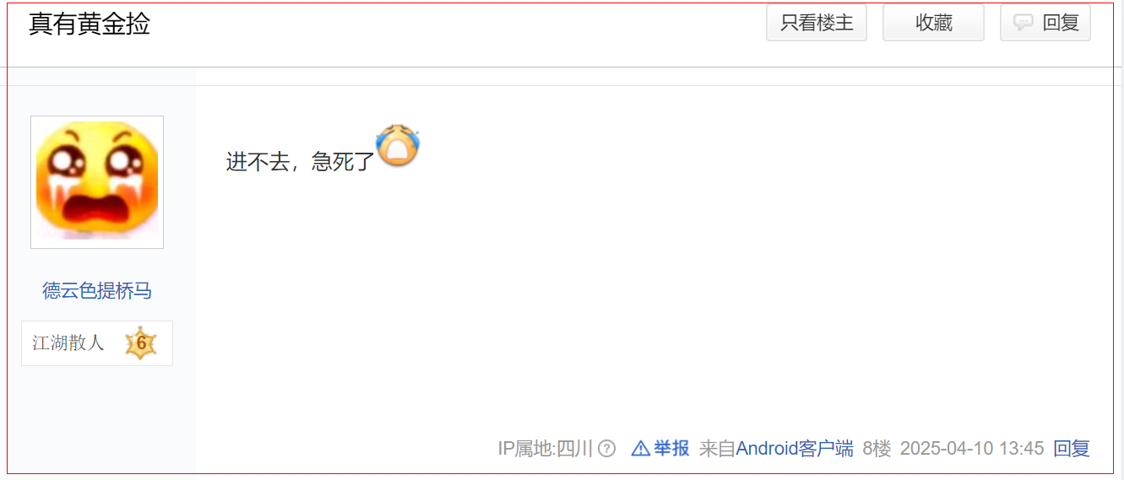The height and width of the screenshot is (480, 1124).
Task: Bookmark the thread using 收藏 button
Action: (x=933, y=23)
